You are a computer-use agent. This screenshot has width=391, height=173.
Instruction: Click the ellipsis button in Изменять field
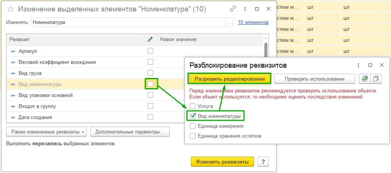click(229, 23)
